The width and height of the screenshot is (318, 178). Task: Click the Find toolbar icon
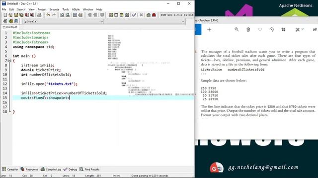pyautogui.click(x=62, y=15)
